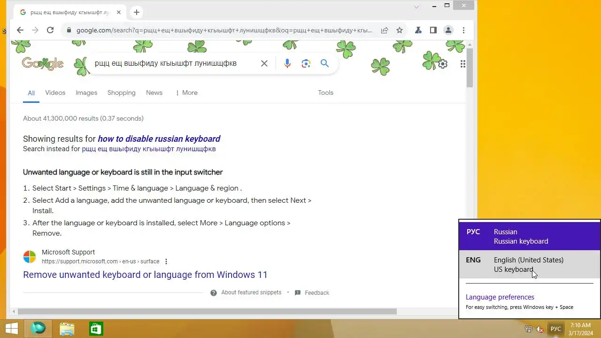
Task: Click the horizontal scrollbar left arrow
Action: [x=14, y=311]
